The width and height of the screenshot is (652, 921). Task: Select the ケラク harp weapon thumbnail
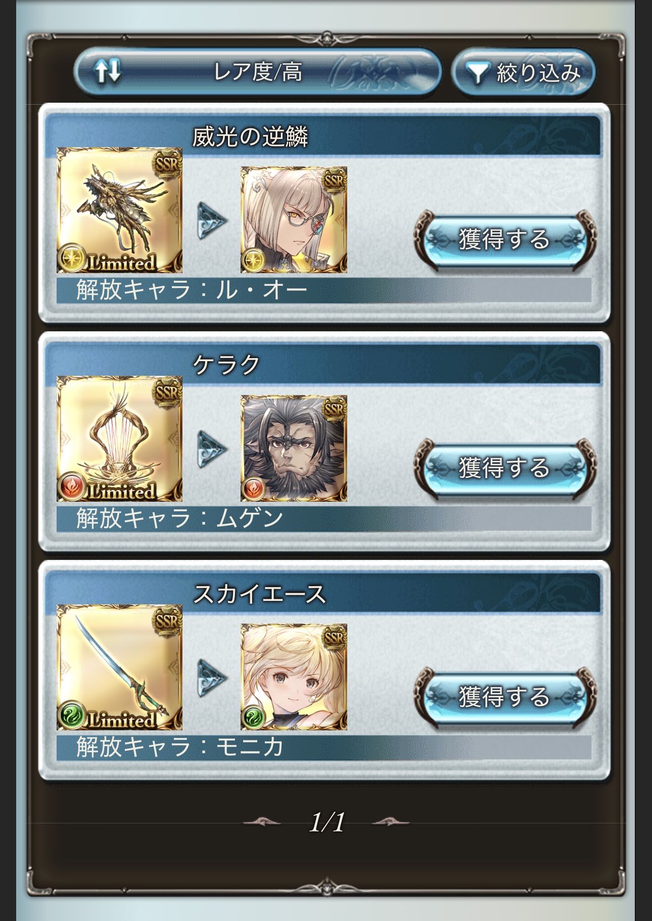119,438
